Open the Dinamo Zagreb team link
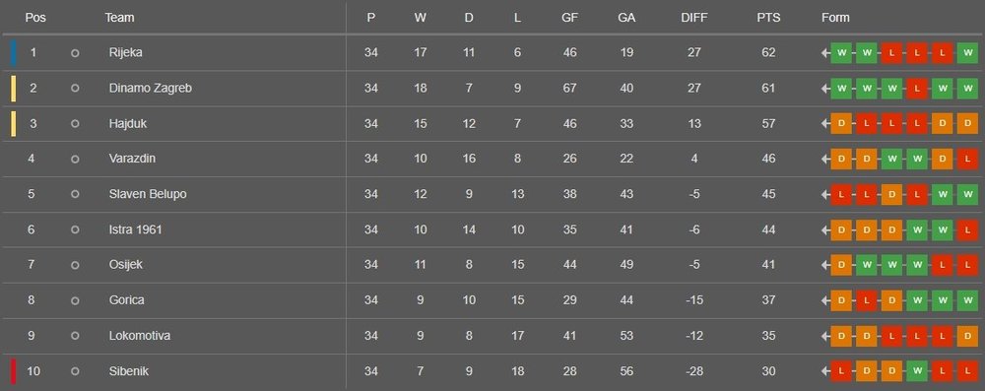985x391 pixels. point(150,89)
